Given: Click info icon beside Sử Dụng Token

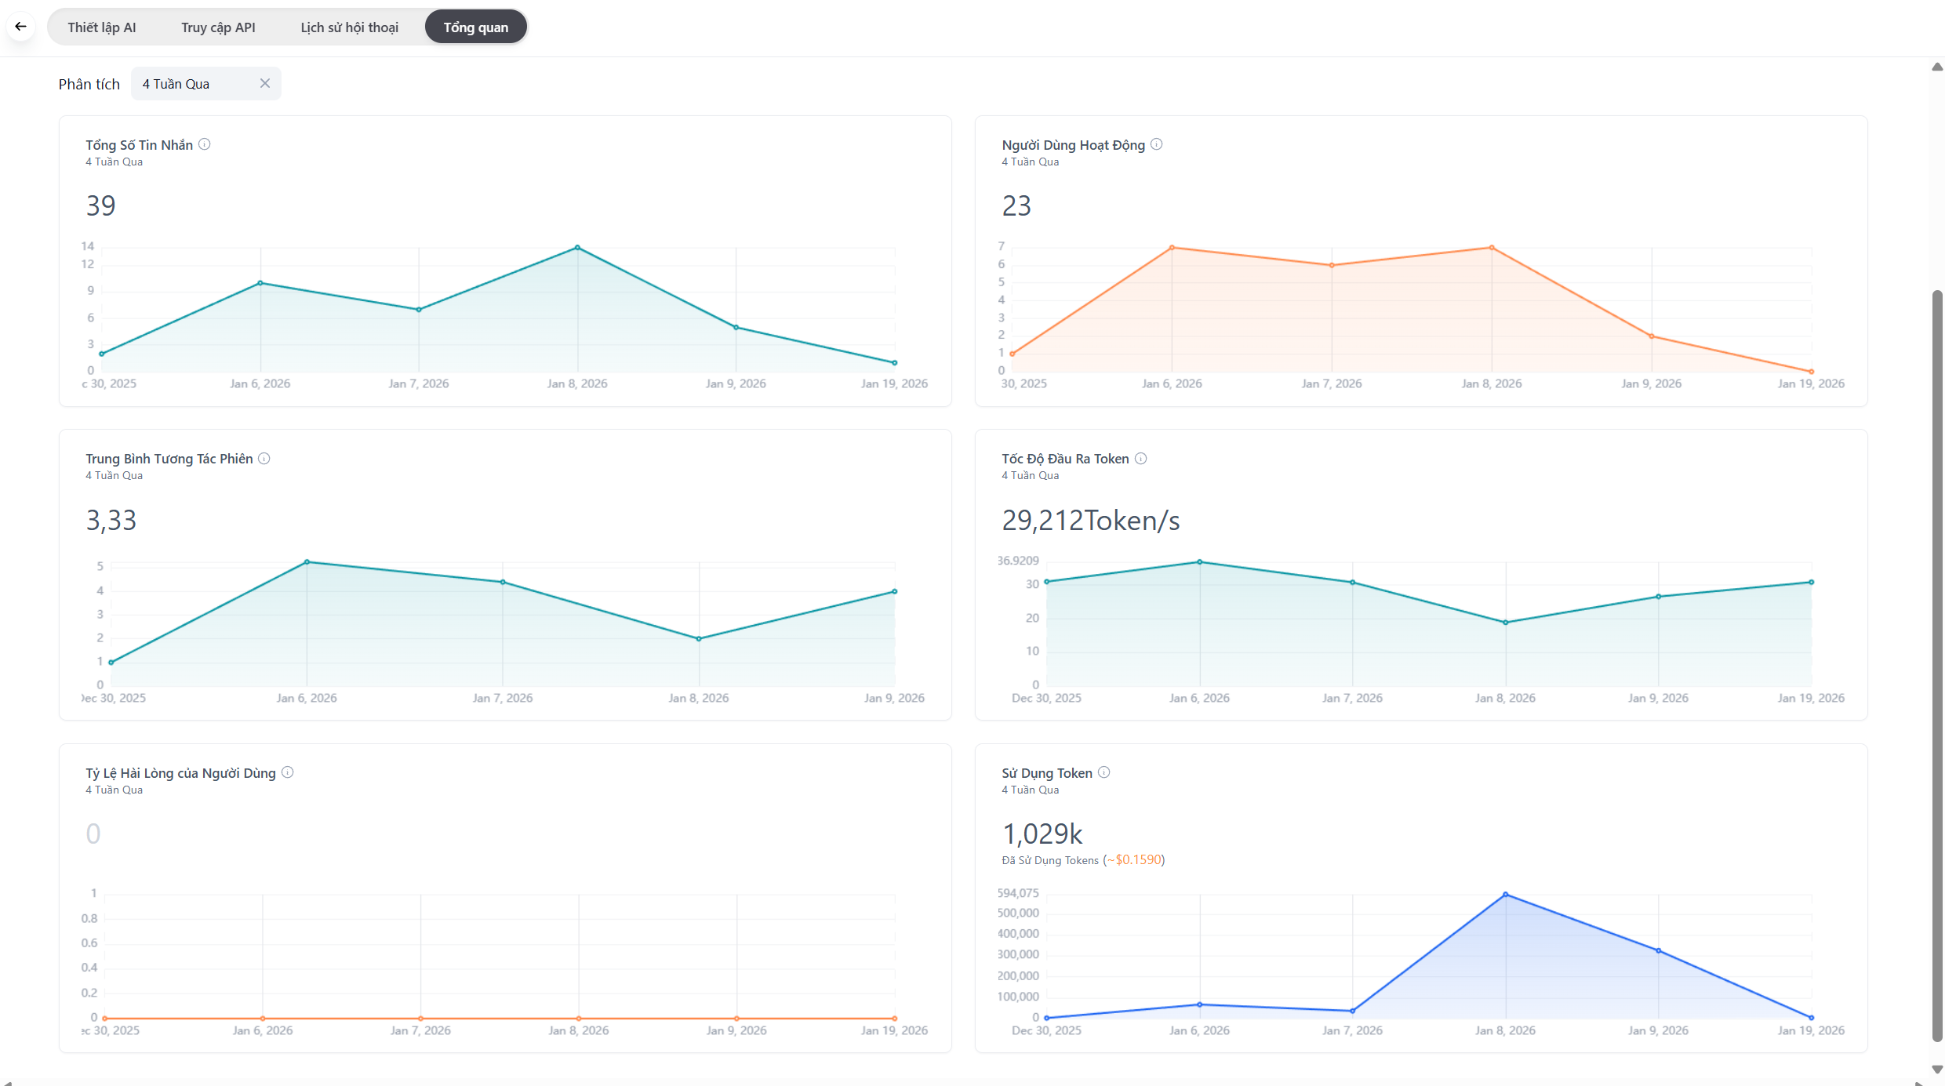Looking at the screenshot, I should pos(1104,772).
